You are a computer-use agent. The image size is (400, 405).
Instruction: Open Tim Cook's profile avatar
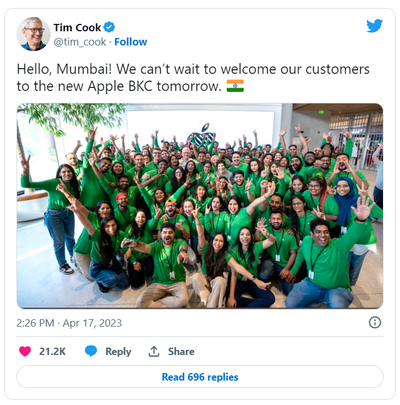pos(34,34)
